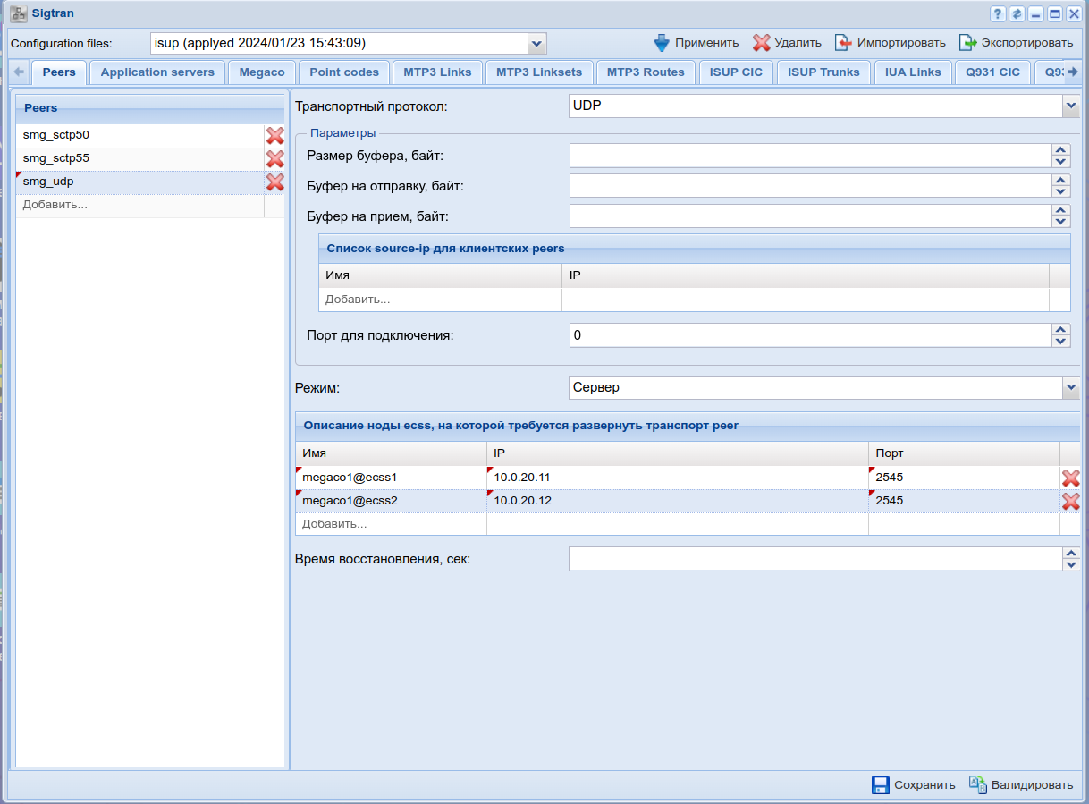Select peer smg_sctp50 in Peers list
Image resolution: width=1089 pixels, height=804 pixels.
(x=140, y=136)
